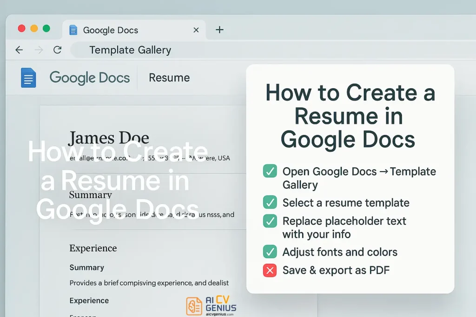Click the text Save & export as PDF
This screenshot has width=476, height=317.
336,270
